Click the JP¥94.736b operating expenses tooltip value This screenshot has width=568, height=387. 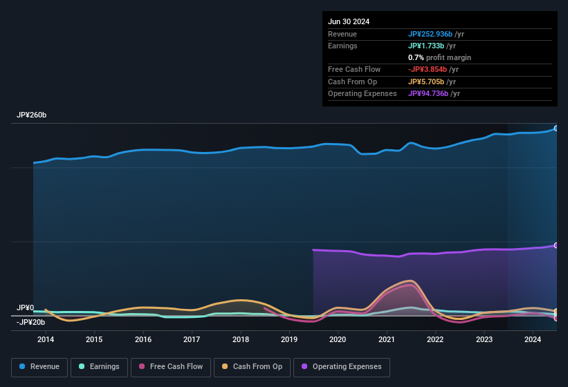(428, 93)
